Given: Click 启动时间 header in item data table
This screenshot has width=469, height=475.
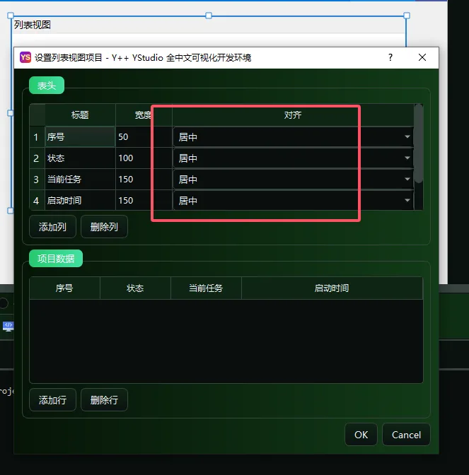Looking at the screenshot, I should (x=332, y=288).
